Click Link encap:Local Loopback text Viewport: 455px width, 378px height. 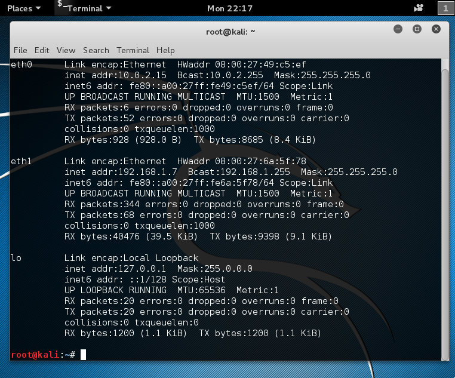pos(131,257)
